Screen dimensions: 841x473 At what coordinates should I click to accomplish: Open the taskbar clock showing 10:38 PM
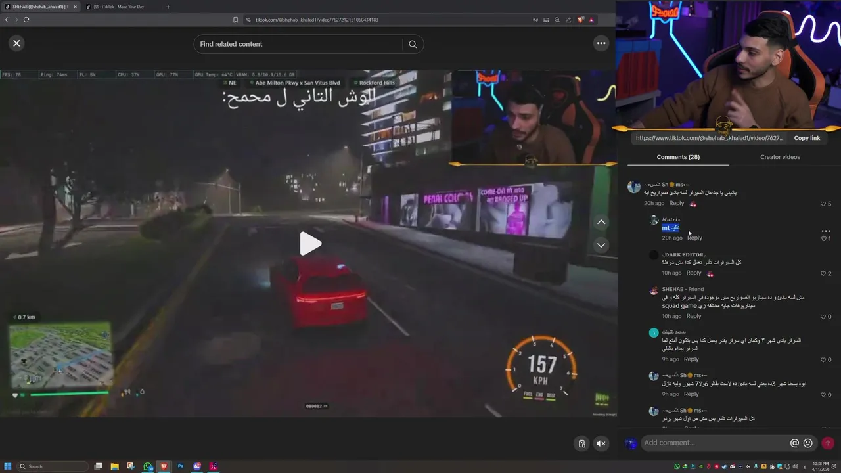point(821,466)
